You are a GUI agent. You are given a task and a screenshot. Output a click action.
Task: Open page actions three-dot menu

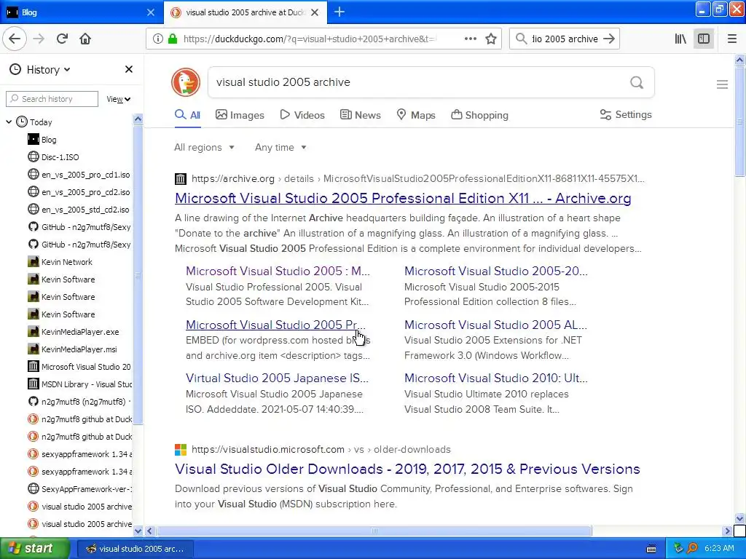[x=470, y=39]
